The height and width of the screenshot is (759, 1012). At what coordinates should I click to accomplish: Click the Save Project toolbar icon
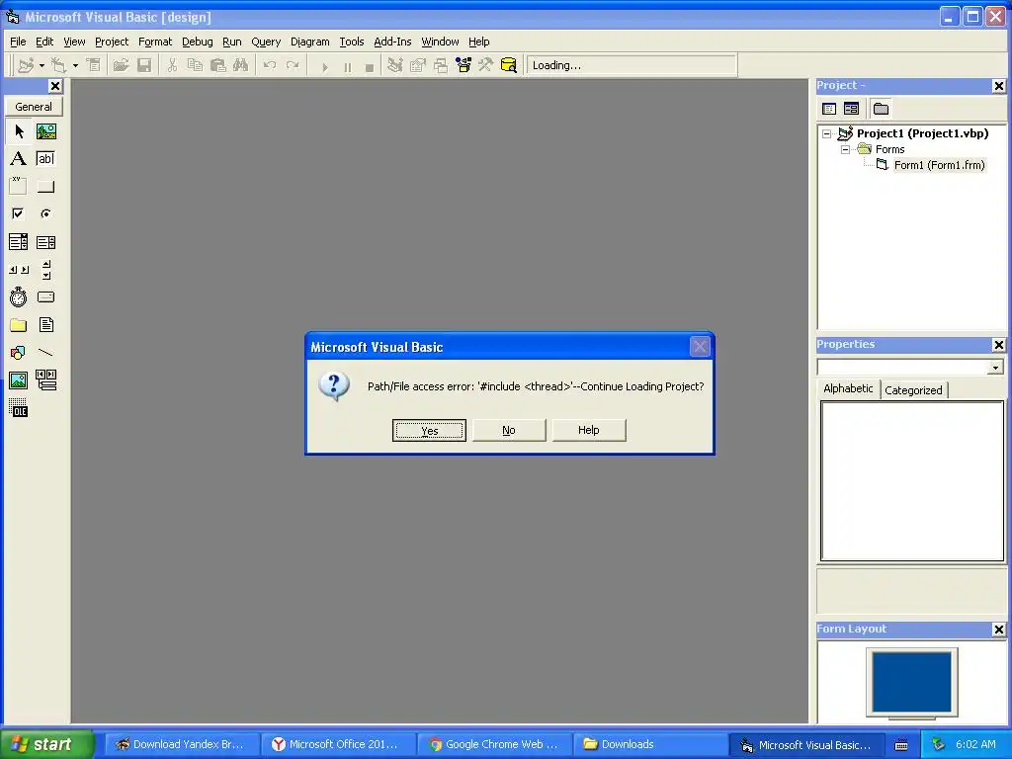coord(144,65)
